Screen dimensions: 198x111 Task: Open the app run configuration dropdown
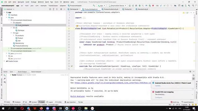(x=101, y=6)
